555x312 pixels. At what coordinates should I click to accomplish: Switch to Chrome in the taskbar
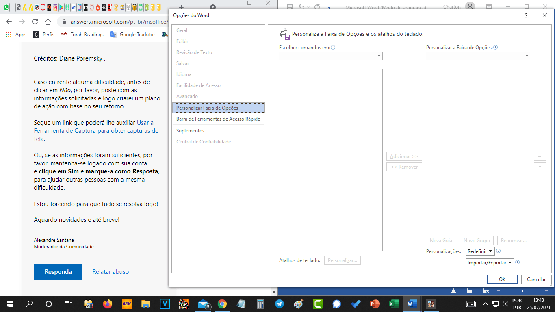point(222,304)
